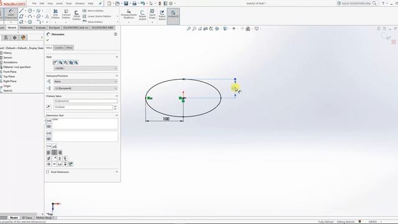
Task: Collapse the Dimension Text section
Action: coord(117,115)
